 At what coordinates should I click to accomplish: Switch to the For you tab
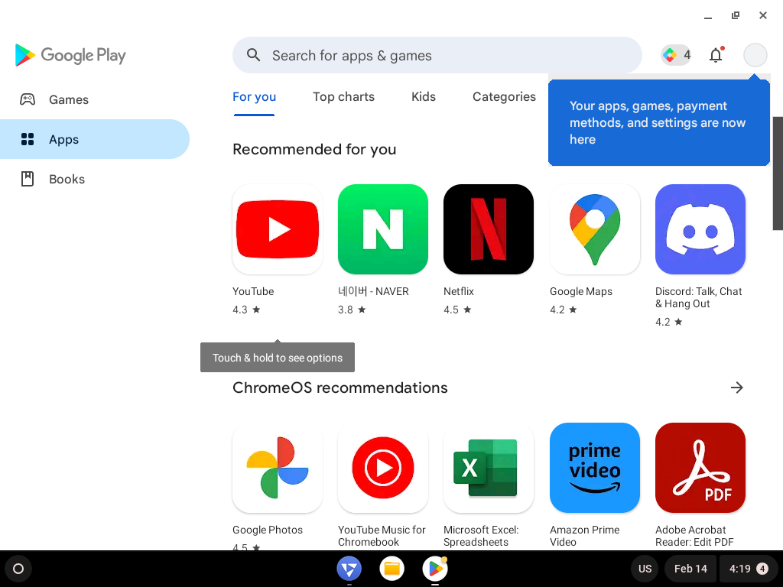click(x=254, y=97)
